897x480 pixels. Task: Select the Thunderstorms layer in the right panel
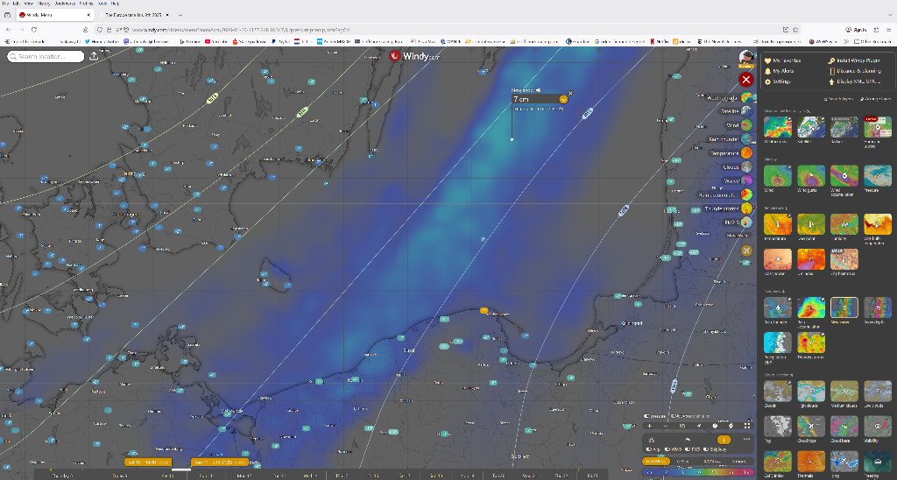[811, 342]
